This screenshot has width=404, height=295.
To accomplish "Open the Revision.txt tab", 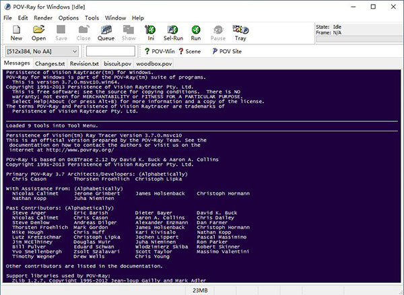I will [x=84, y=63].
